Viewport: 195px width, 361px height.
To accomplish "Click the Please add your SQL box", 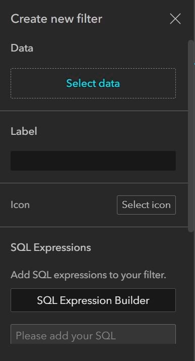I will [93, 334].
